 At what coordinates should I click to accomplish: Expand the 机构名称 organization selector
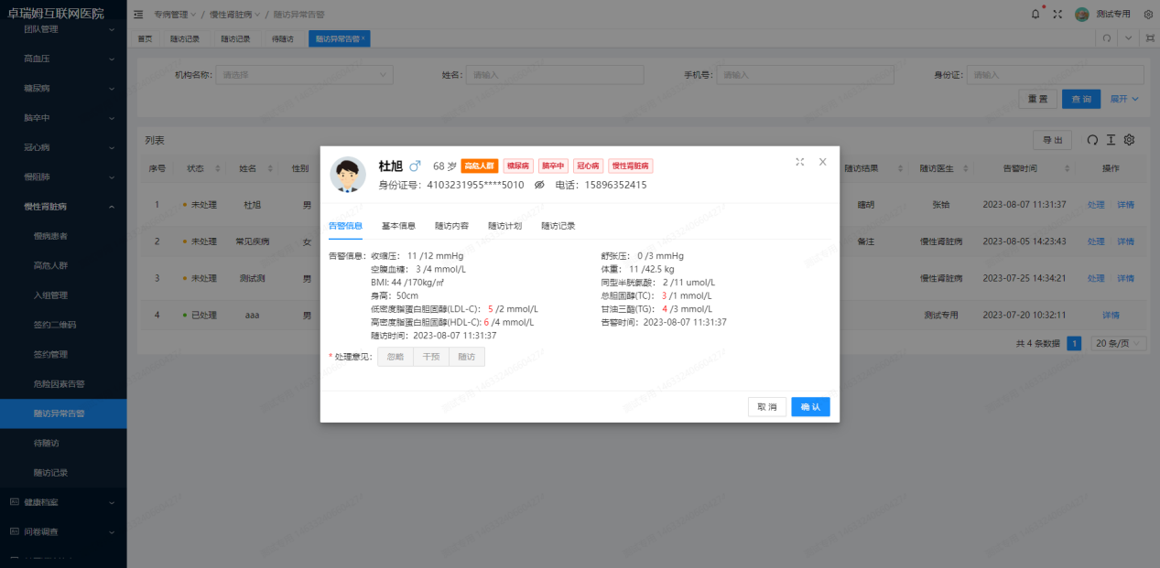(304, 73)
